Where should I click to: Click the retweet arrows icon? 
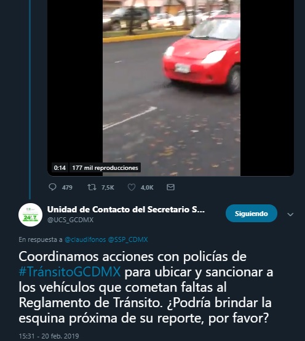coord(92,187)
